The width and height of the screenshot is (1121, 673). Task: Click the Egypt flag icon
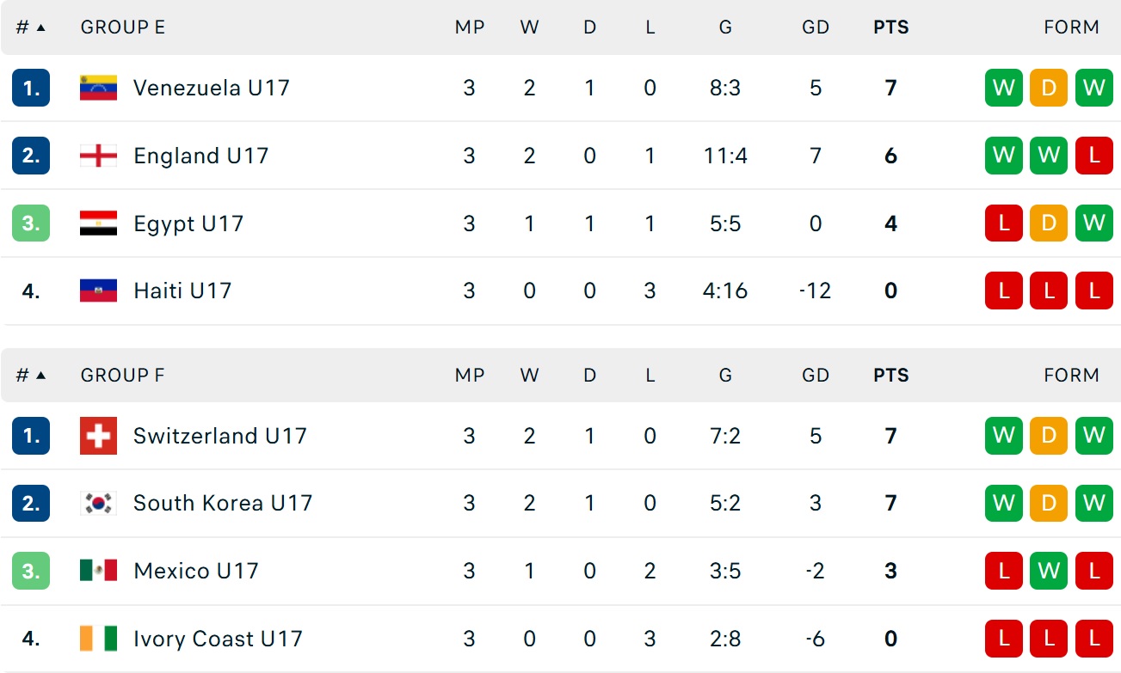(x=98, y=223)
